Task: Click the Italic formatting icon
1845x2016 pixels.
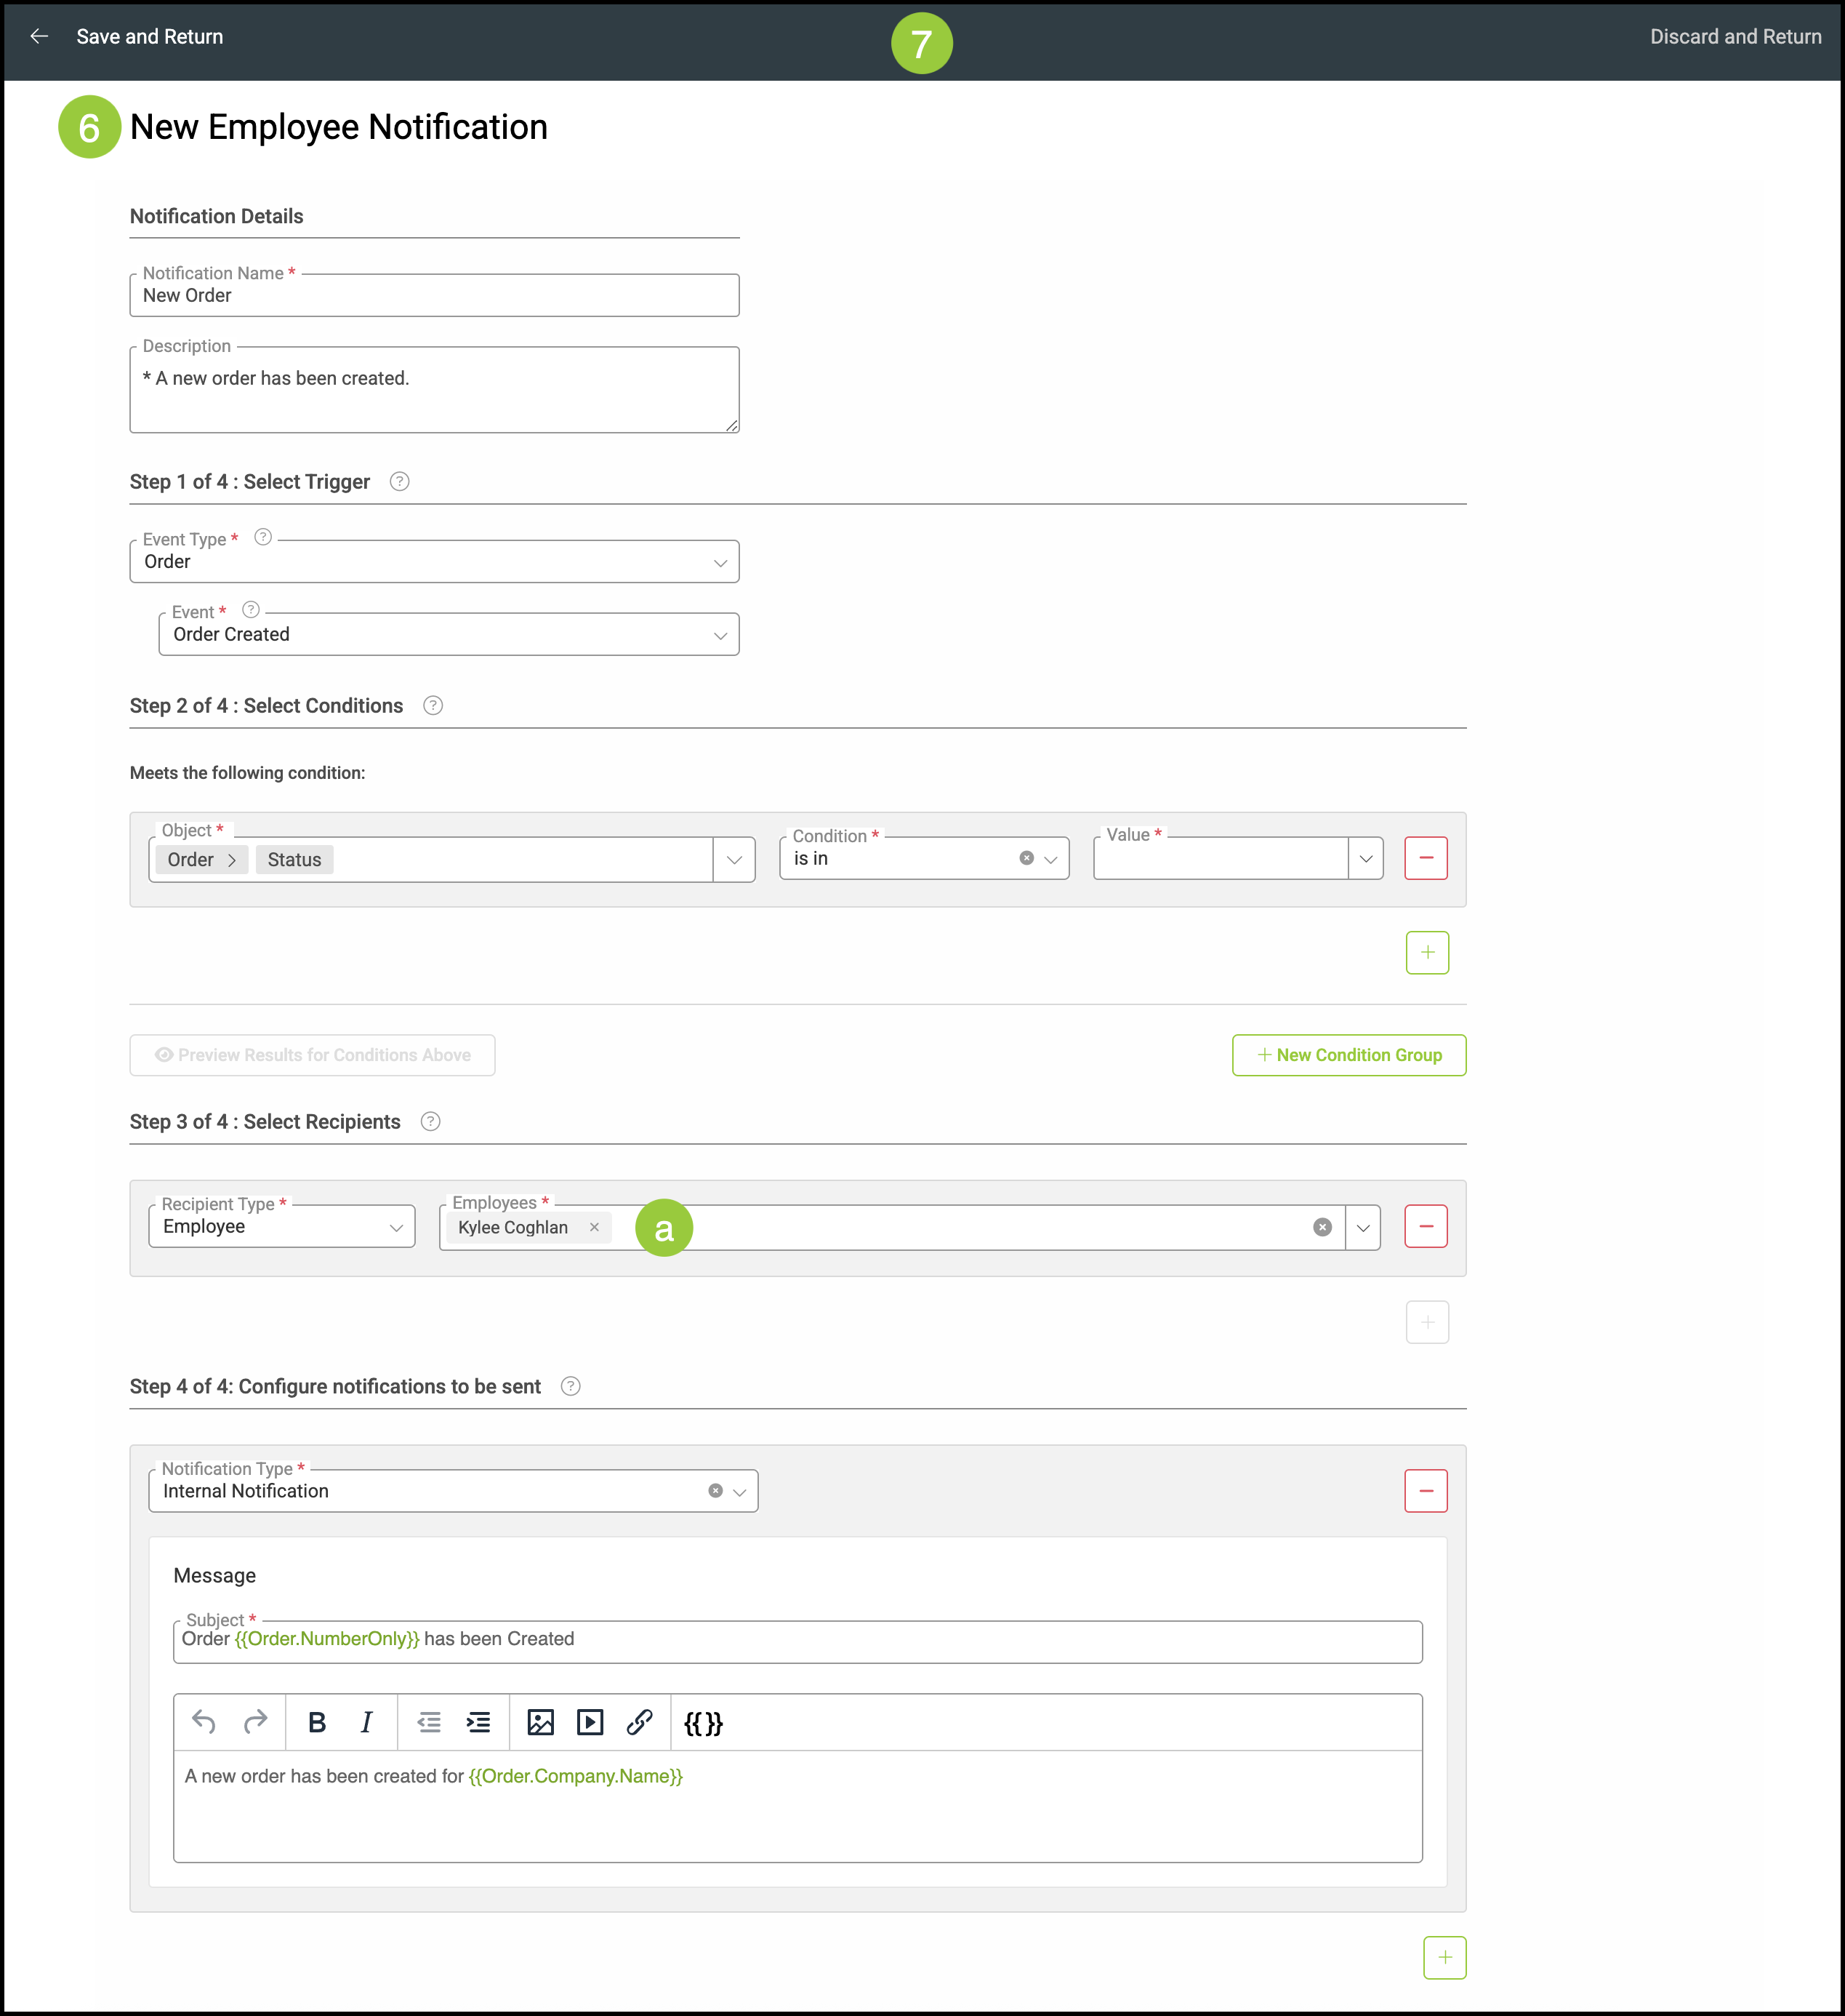Action: coord(366,1722)
